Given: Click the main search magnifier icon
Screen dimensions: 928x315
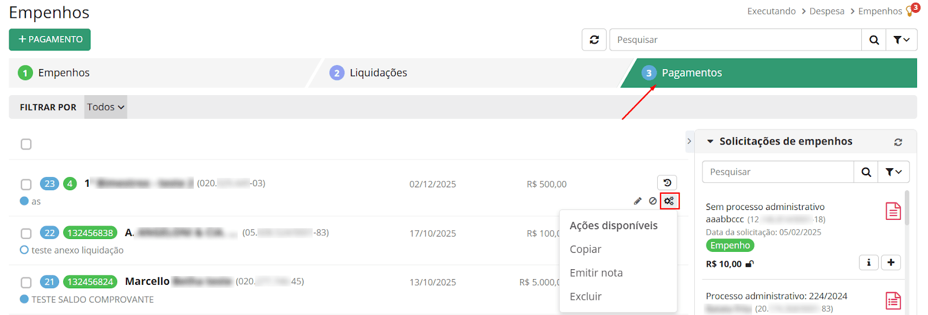Looking at the screenshot, I should pos(873,40).
